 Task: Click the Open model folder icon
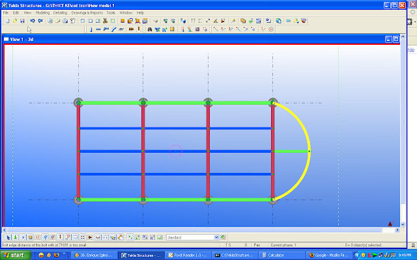tap(14, 21)
